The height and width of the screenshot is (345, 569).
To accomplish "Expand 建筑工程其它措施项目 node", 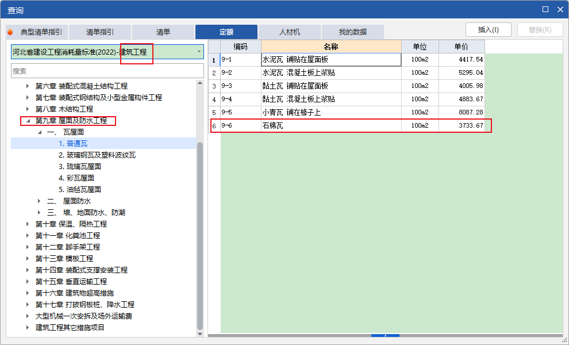I will tap(28, 328).
